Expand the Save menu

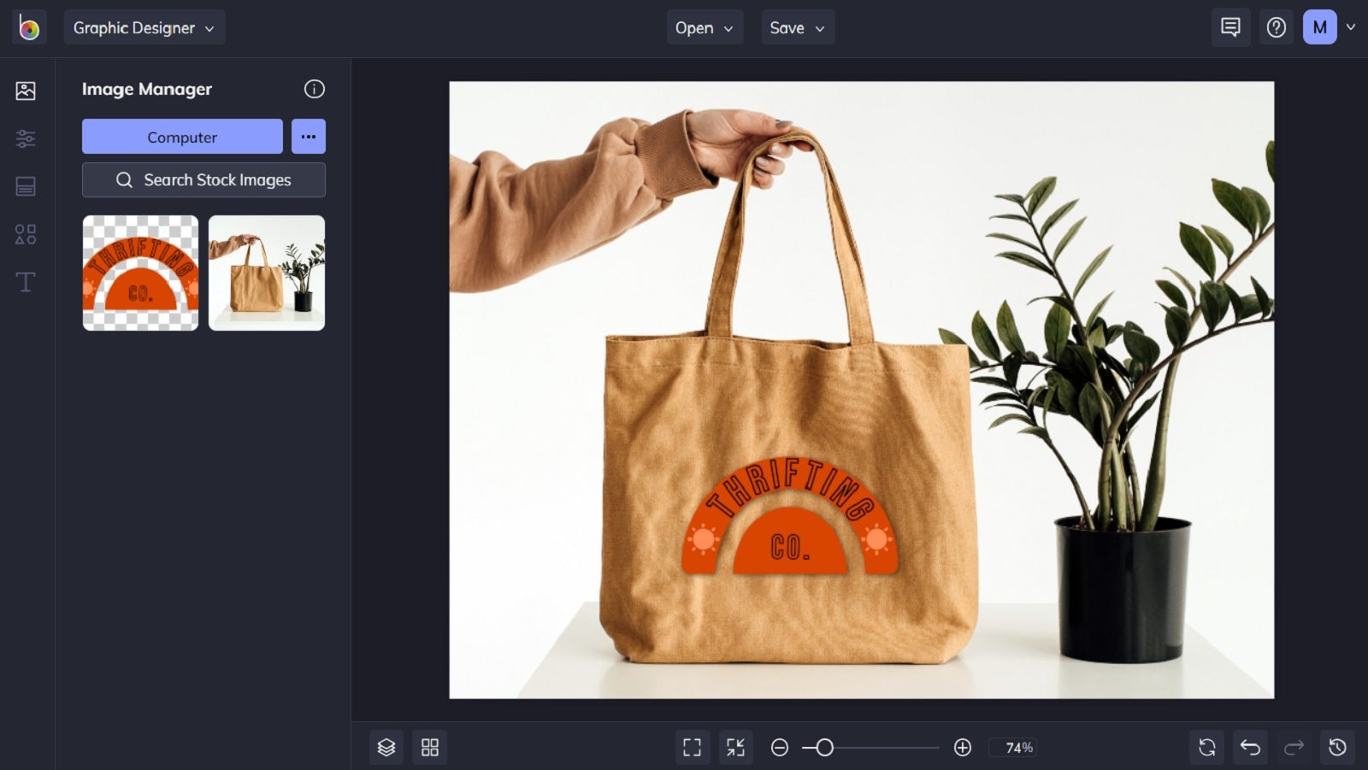(798, 27)
